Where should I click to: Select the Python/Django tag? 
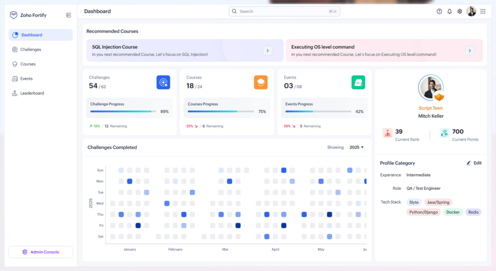click(x=423, y=212)
